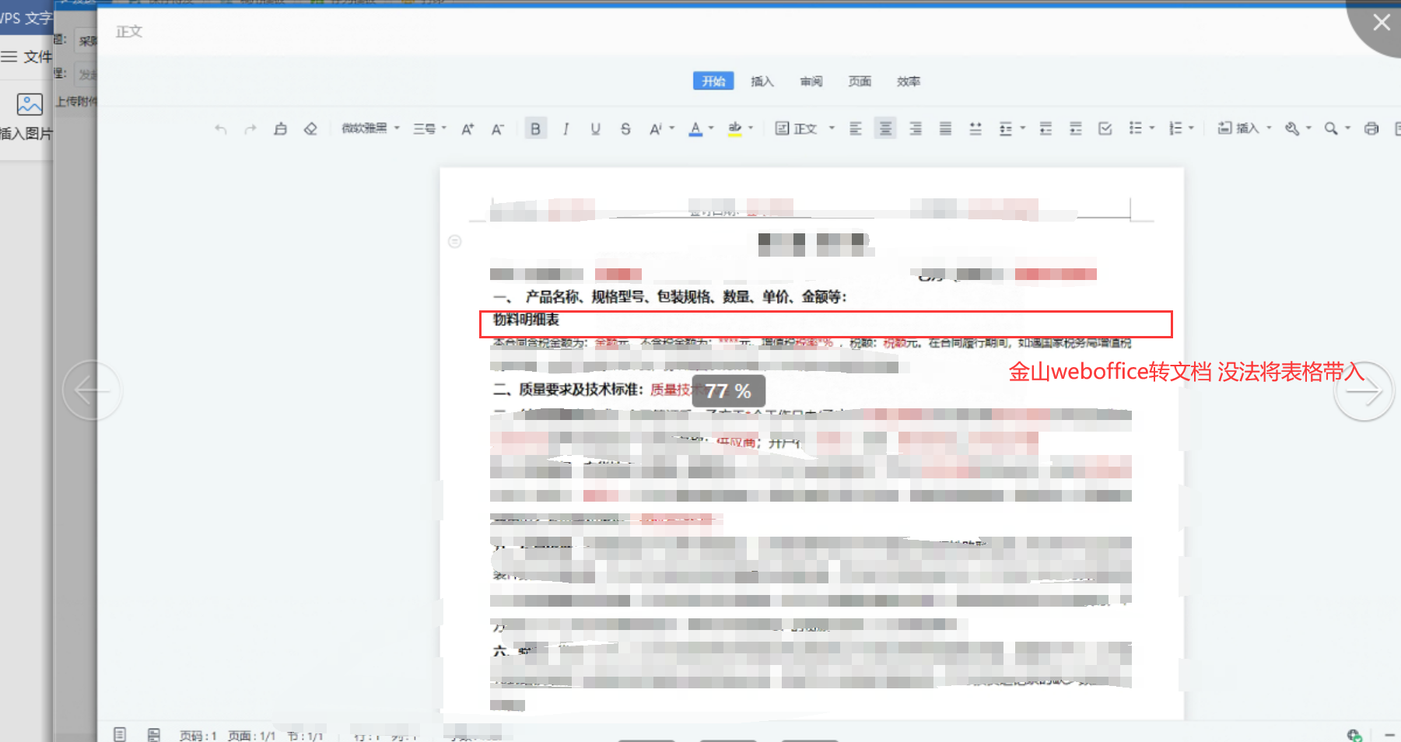This screenshot has width=1401, height=742.
Task: Open the 插入 toolbar button
Action: click(1244, 128)
